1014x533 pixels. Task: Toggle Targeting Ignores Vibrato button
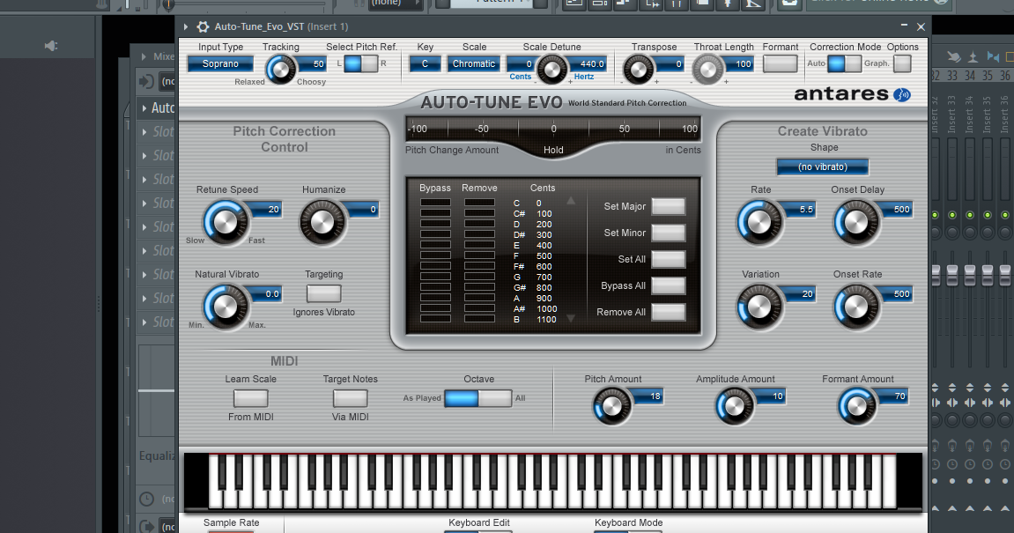[323, 293]
